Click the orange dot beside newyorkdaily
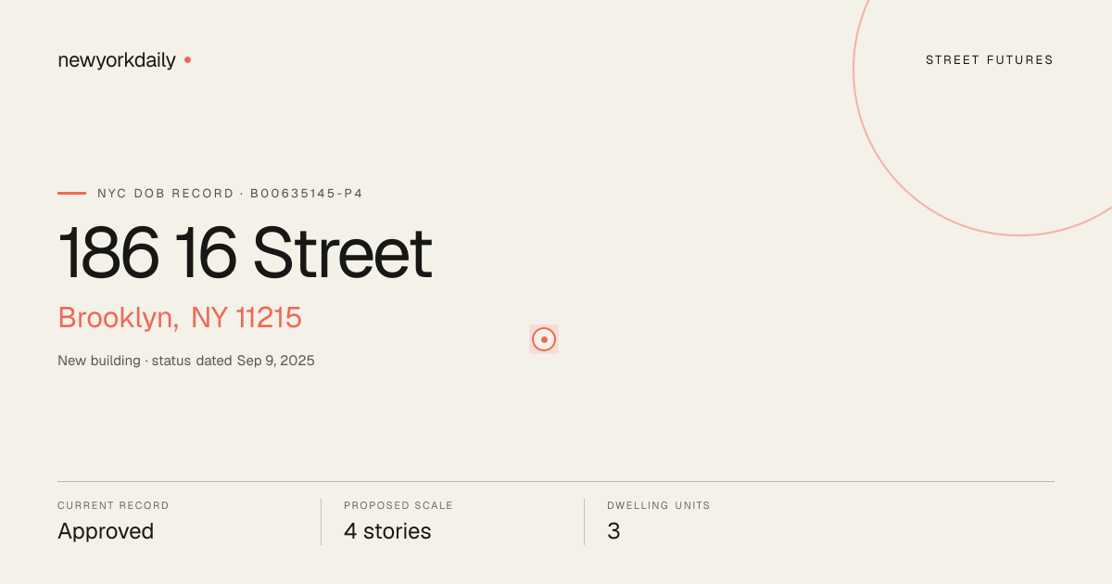 [x=187, y=59]
